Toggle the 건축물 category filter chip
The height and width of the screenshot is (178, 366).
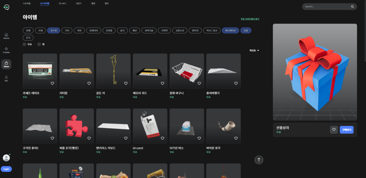point(109,30)
